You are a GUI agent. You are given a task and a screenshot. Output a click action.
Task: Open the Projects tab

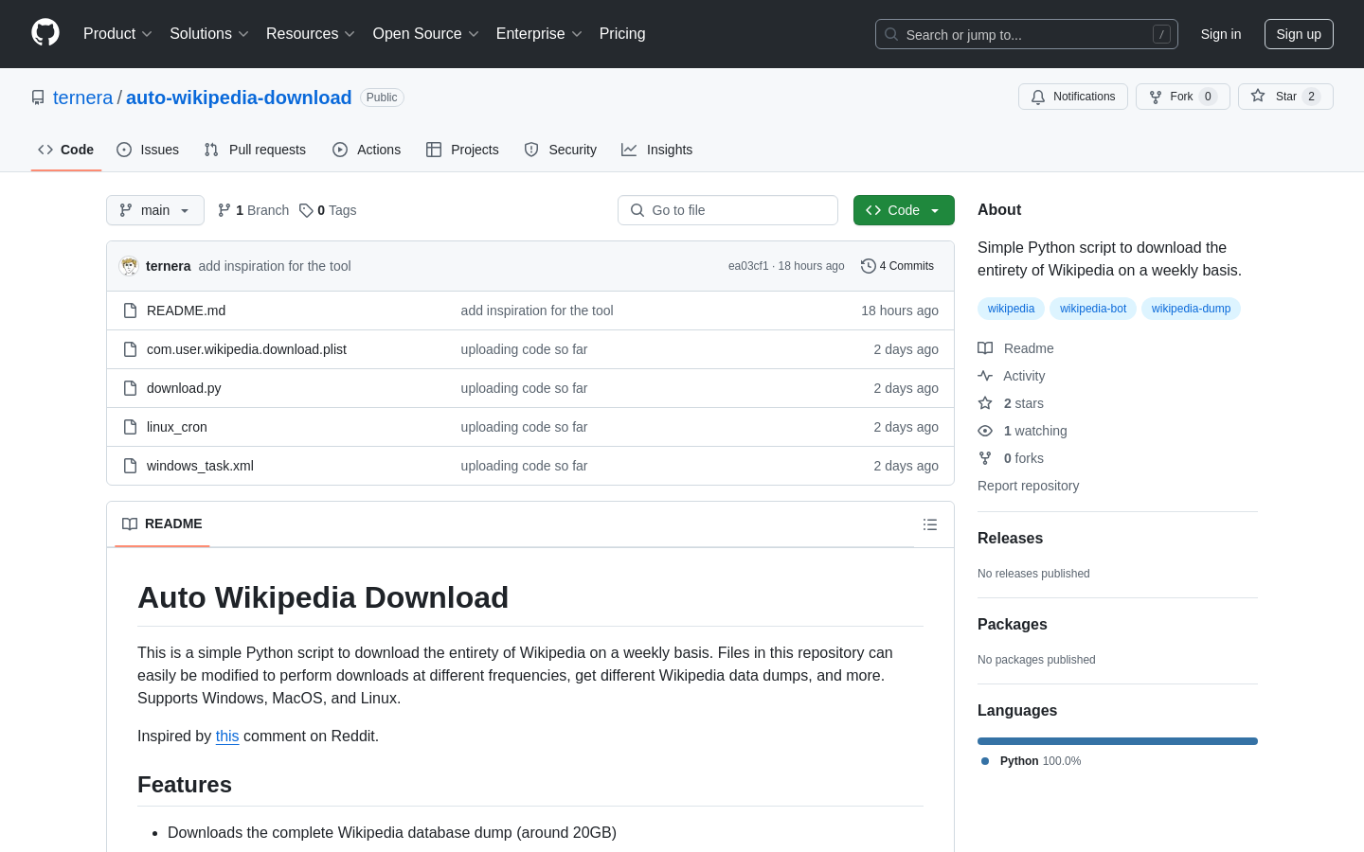tap(462, 150)
